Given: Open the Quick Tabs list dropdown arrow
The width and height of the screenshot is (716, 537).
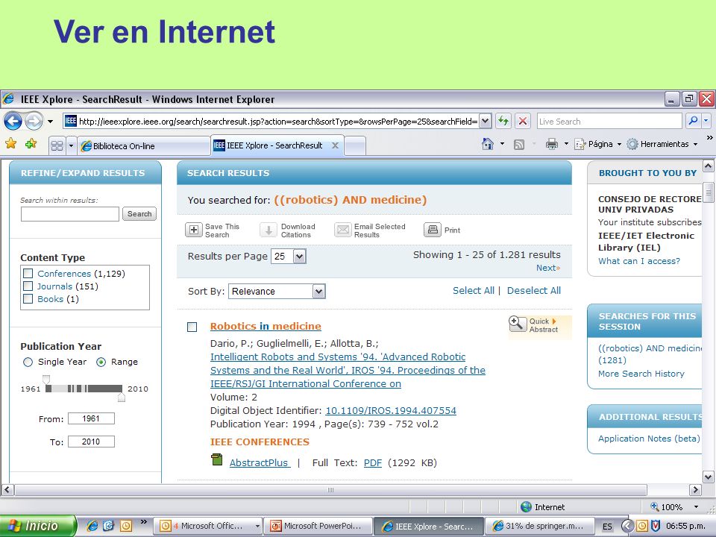Looking at the screenshot, I should tap(71, 145).
